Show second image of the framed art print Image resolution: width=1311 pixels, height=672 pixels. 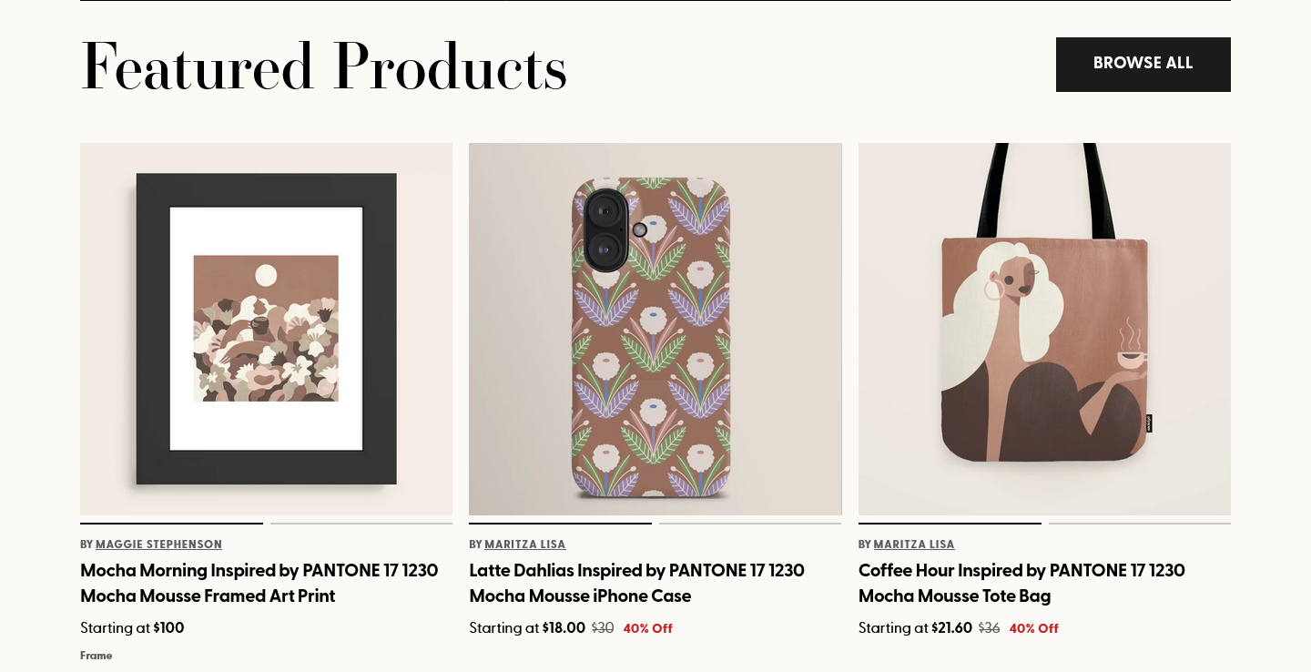coord(361,524)
